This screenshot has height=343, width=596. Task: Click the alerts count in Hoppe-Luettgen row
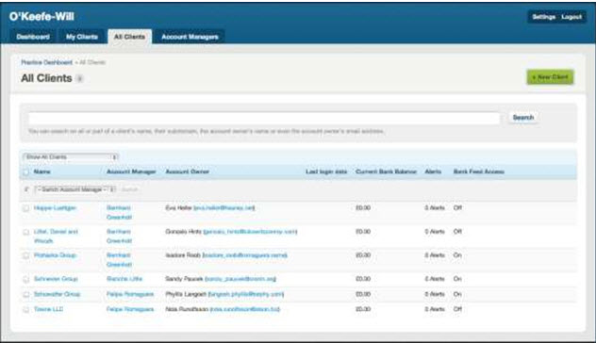click(x=435, y=207)
